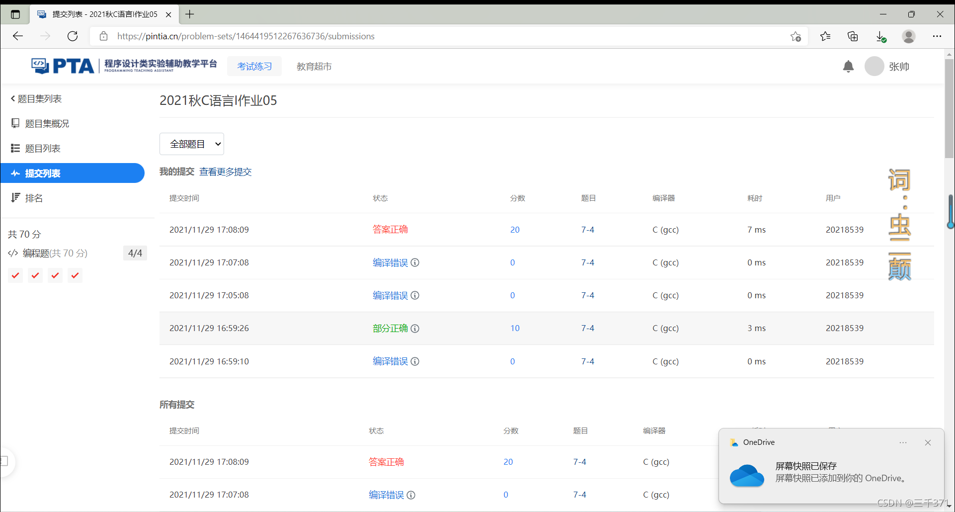Open info icon beside 编译错误 at 16:59:10
This screenshot has width=955, height=512.
(x=415, y=361)
